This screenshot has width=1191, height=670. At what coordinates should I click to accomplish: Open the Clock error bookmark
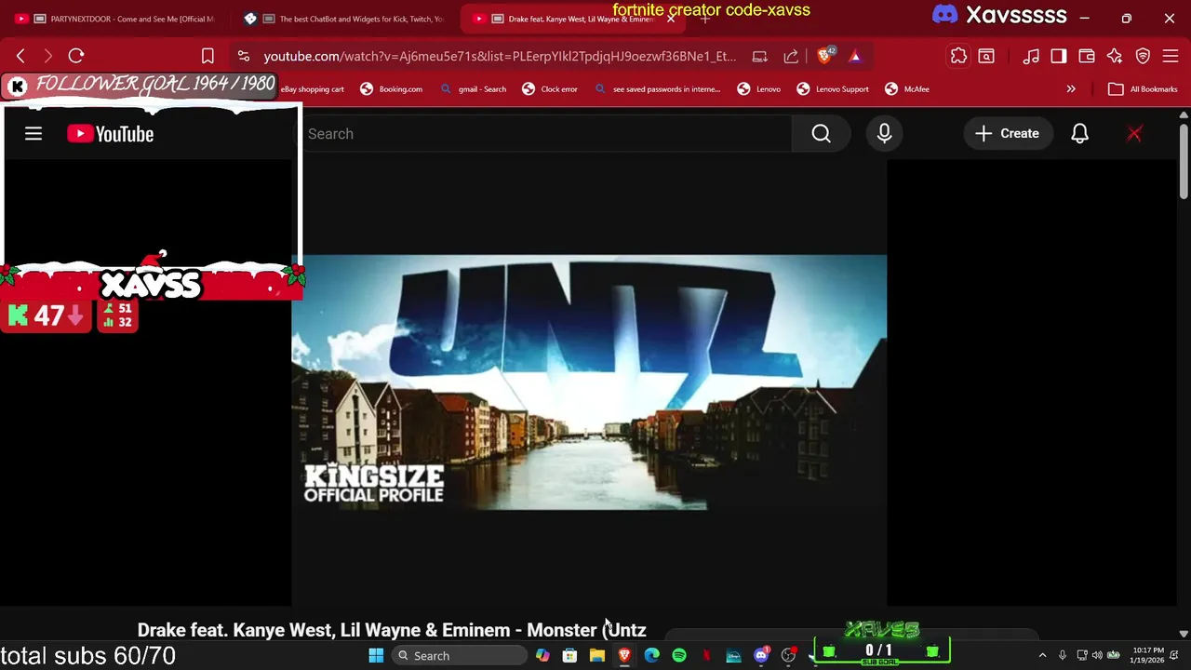click(x=550, y=89)
